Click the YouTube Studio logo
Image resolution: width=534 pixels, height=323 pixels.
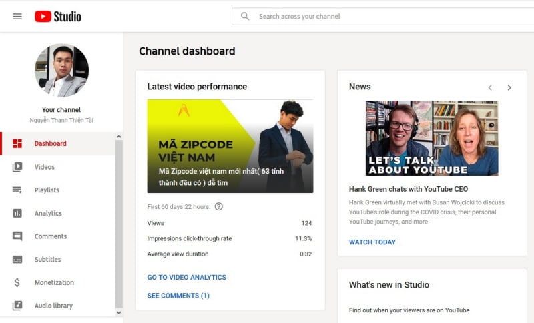(58, 16)
